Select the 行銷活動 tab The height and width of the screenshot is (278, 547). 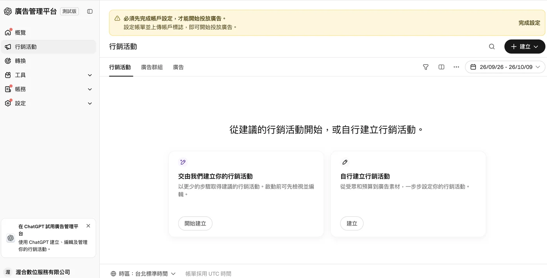click(120, 67)
